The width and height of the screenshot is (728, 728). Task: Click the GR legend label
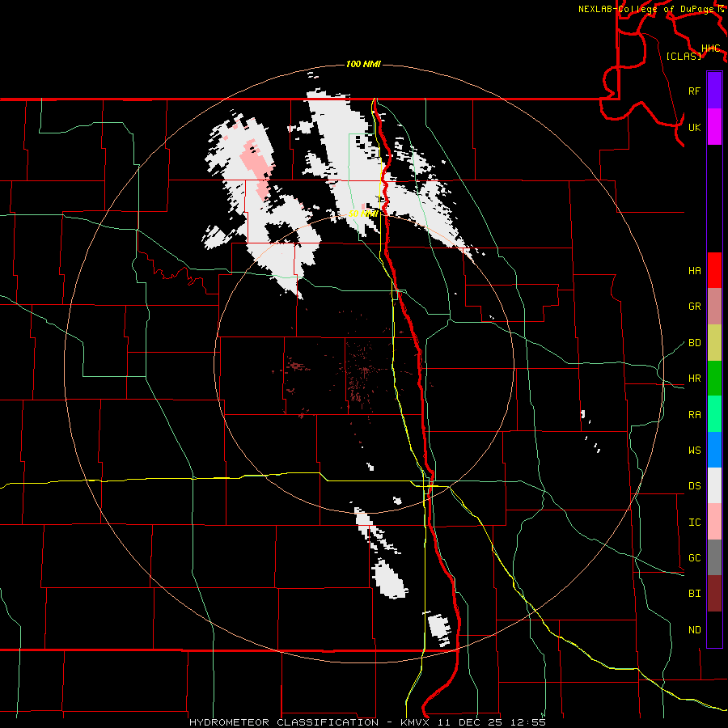point(695,307)
